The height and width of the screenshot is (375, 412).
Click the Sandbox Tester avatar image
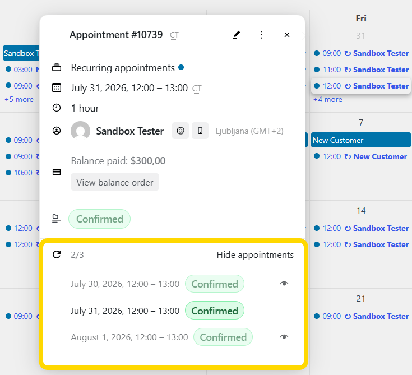pyautogui.click(x=80, y=131)
